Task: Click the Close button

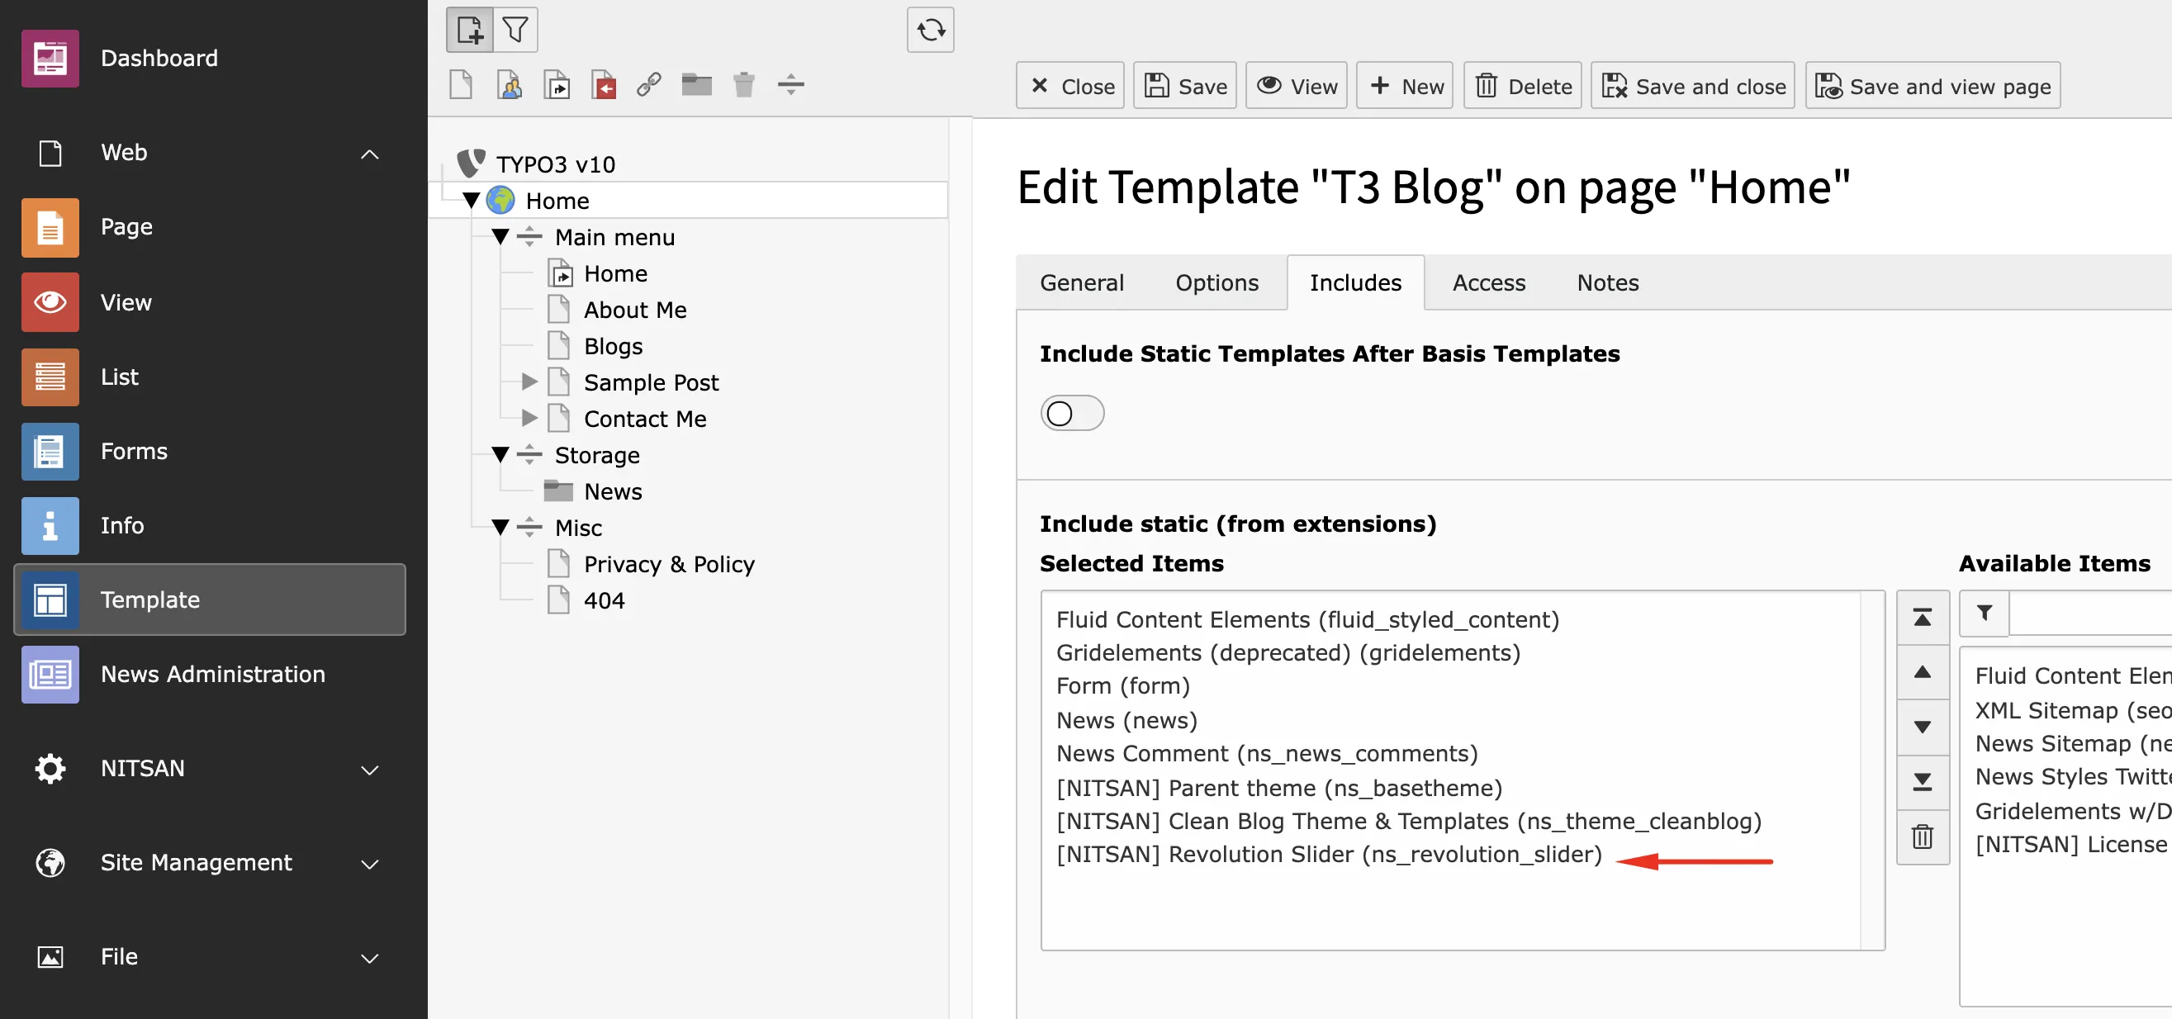Action: [1069, 86]
